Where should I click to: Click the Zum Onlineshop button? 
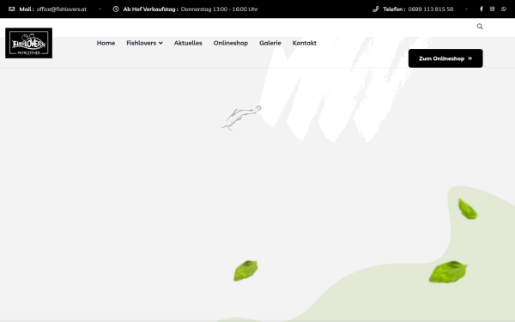[445, 58]
